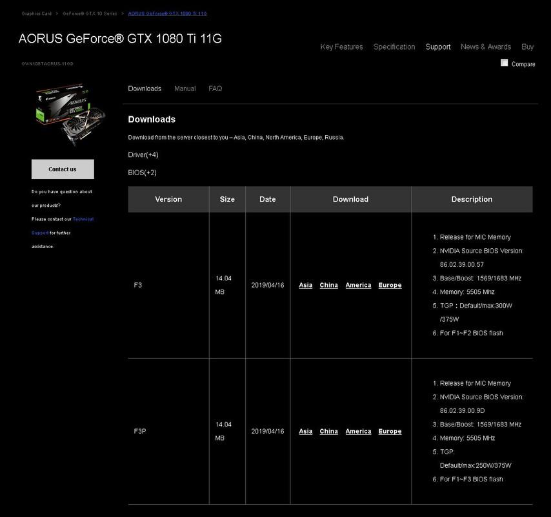Viewport: 551px width, 517px height.
Task: Click 'For F1~F3 BIOS flash' text
Action: tap(471, 479)
